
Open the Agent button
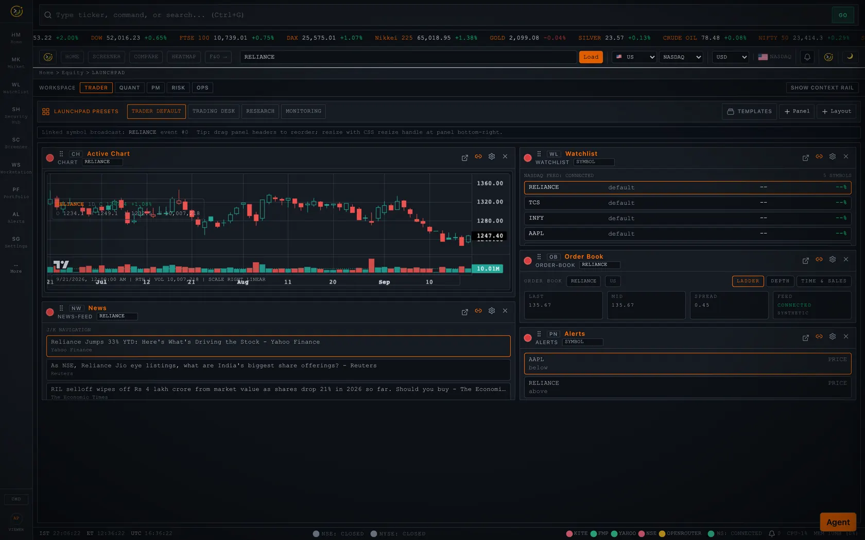click(x=838, y=522)
